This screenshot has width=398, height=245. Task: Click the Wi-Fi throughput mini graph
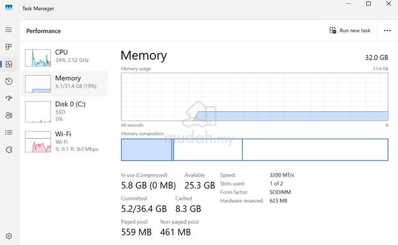point(38,142)
